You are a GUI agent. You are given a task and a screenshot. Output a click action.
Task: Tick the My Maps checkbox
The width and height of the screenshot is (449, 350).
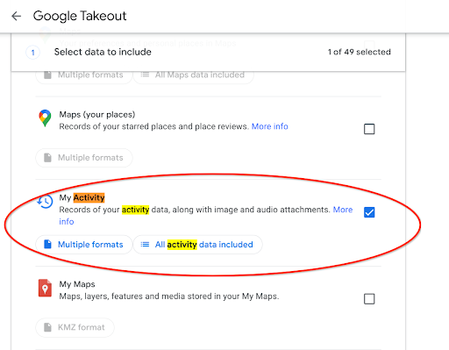369,299
